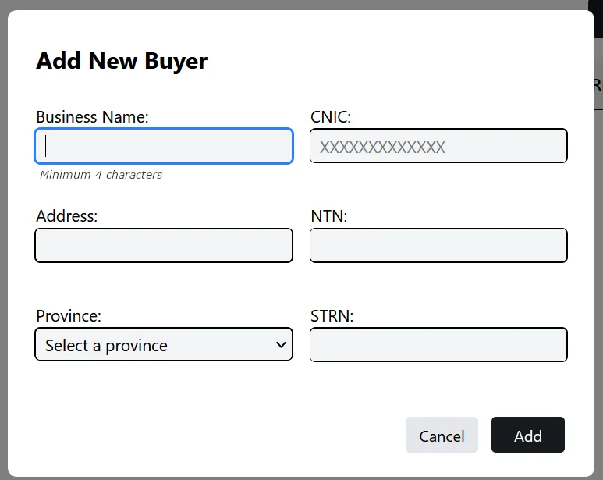
Task: Click into the CNIC input box
Action: 438,146
